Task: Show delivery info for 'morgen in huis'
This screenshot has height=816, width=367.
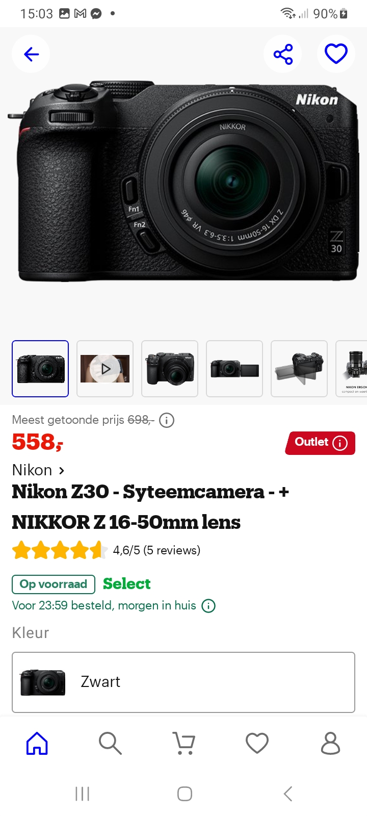Action: [x=208, y=606]
